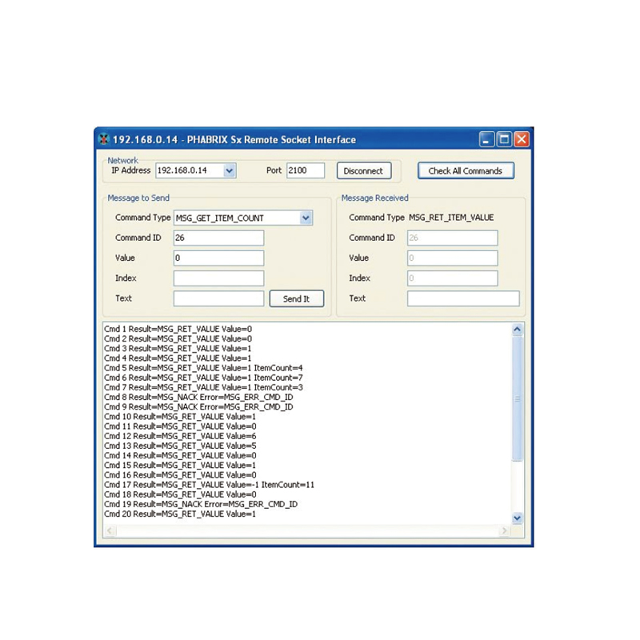This screenshot has height=640, width=640.
Task: Click the log scroll up arrow
Action: pos(517,330)
